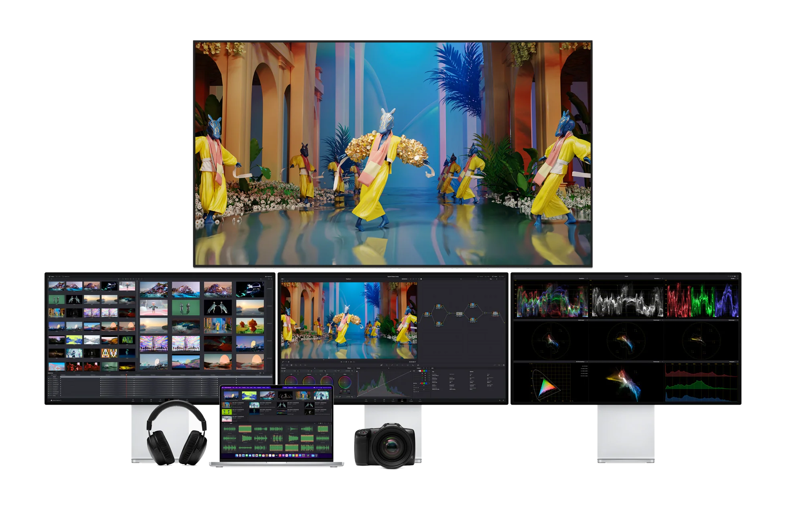Toggle the green channel in Custom curves
Screen dimensions: 786x511
point(424,371)
